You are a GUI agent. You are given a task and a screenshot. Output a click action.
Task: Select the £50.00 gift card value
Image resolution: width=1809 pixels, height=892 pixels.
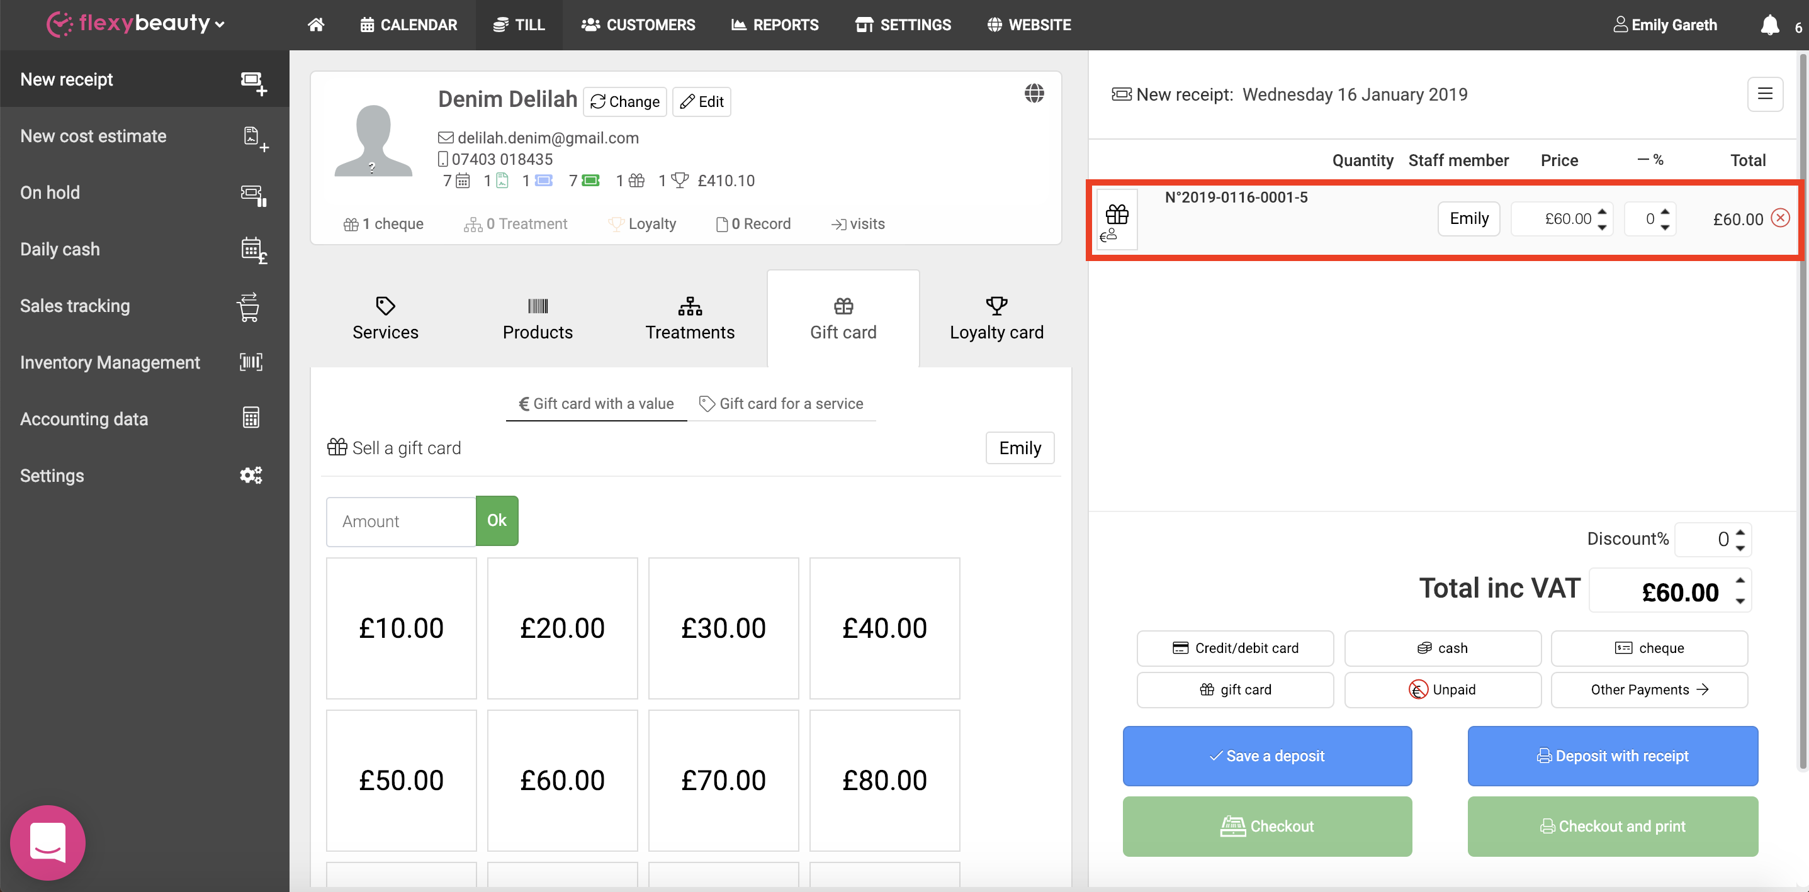click(x=401, y=779)
